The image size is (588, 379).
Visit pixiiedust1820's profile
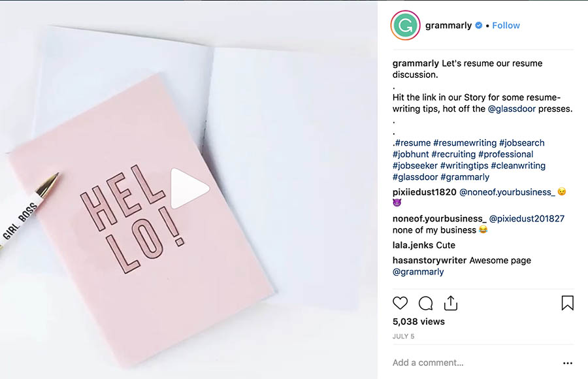pyautogui.click(x=423, y=192)
